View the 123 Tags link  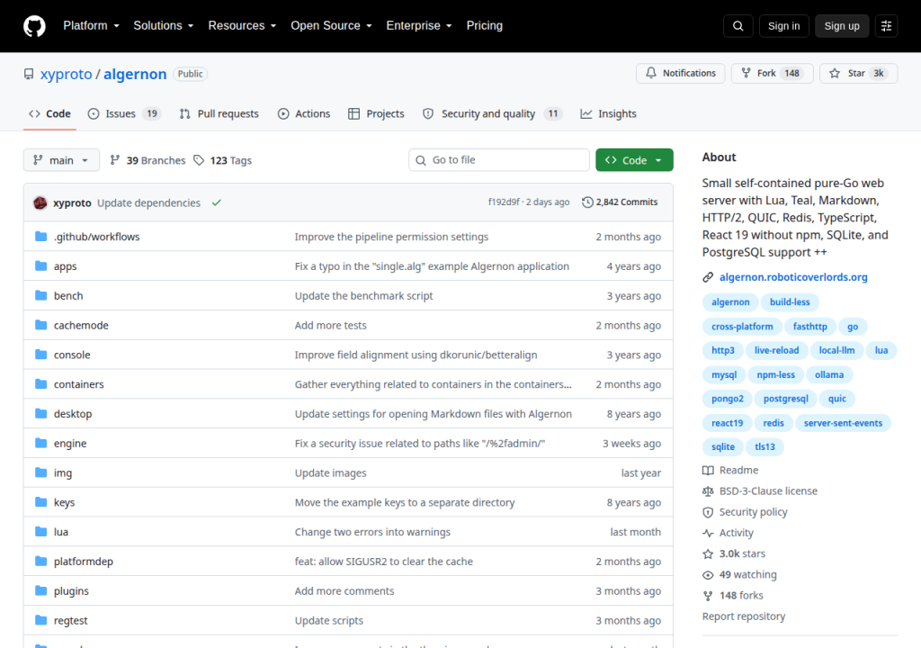223,160
